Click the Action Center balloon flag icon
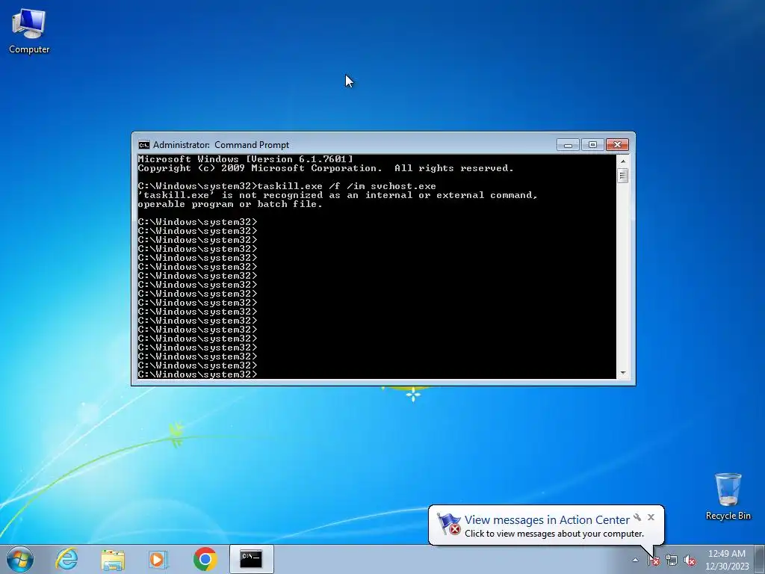This screenshot has height=574, width=765. coord(448,524)
